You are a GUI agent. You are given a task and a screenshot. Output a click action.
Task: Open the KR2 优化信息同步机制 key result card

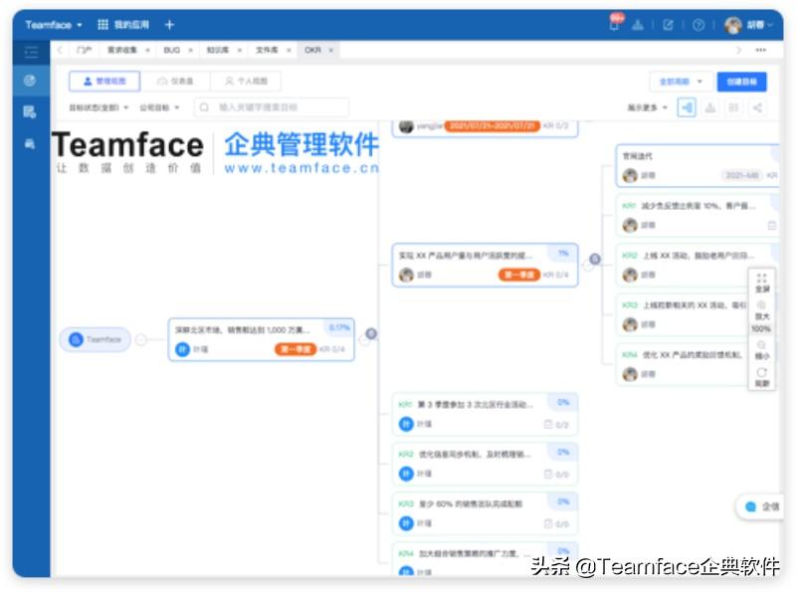pos(485,464)
